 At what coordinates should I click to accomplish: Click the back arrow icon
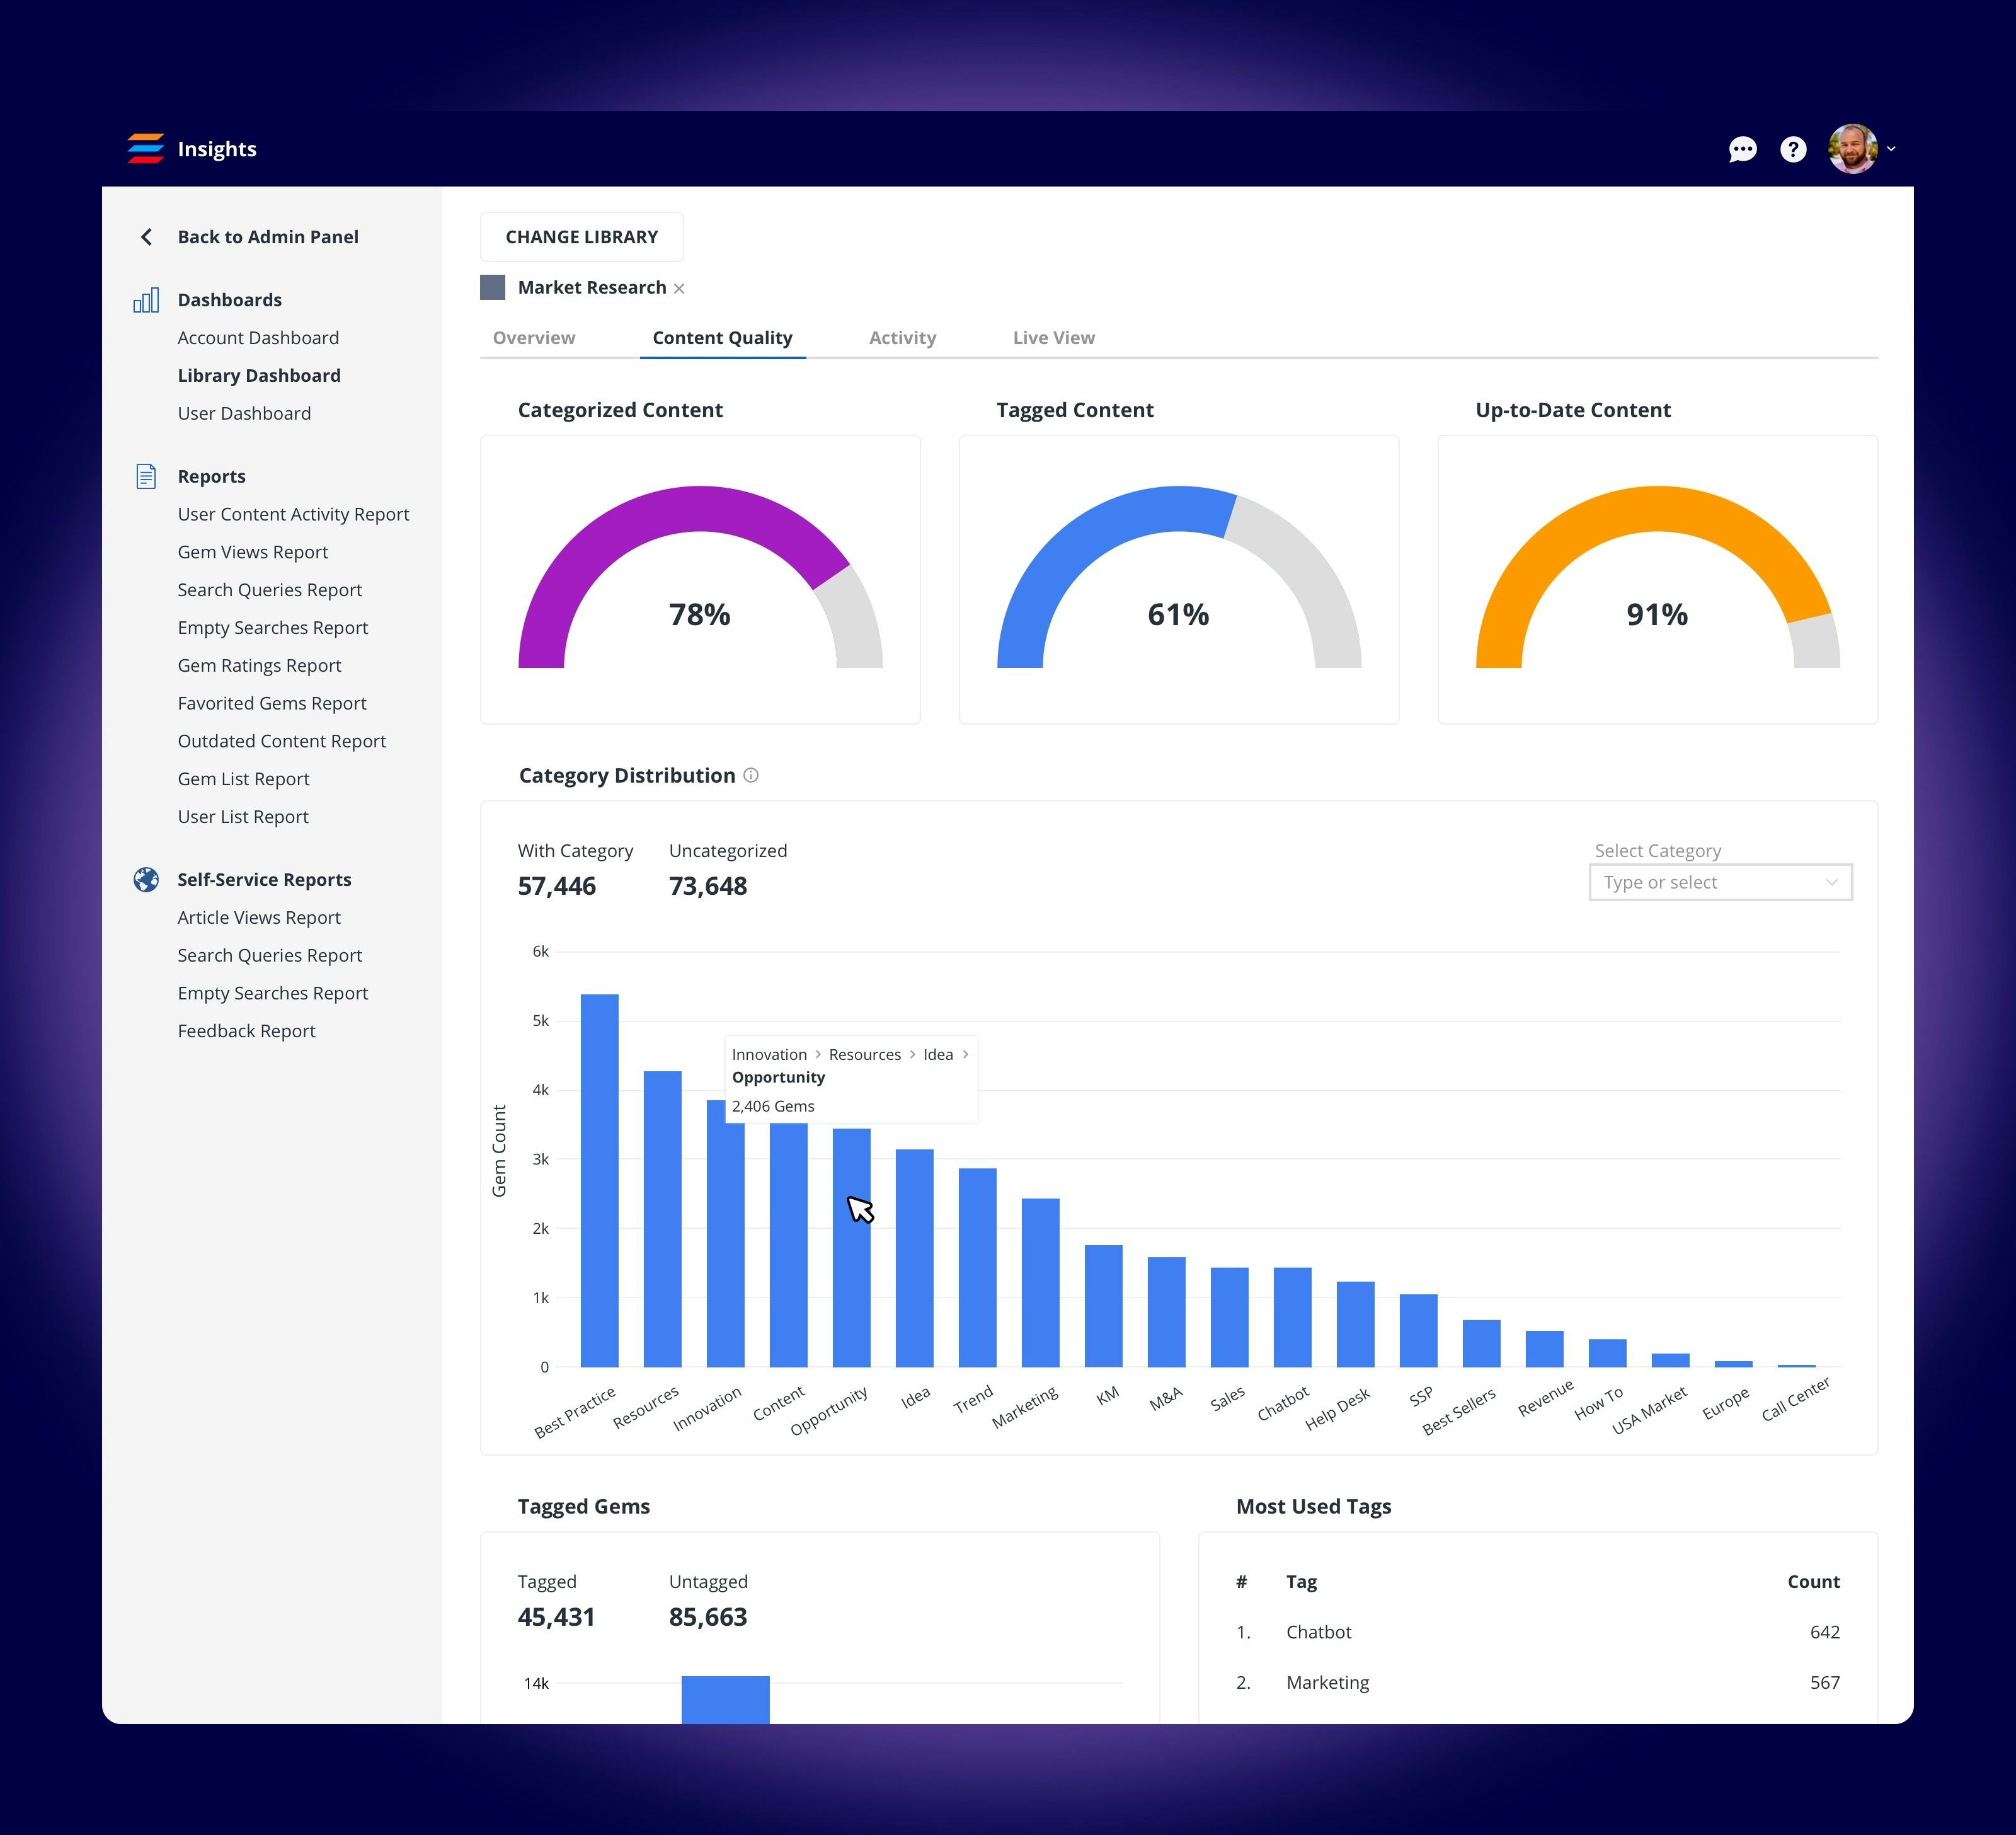(147, 237)
